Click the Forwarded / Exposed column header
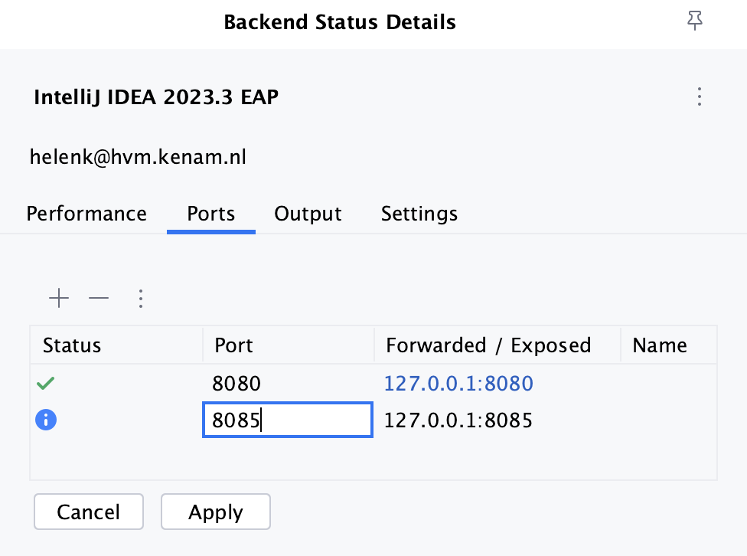 click(x=488, y=345)
